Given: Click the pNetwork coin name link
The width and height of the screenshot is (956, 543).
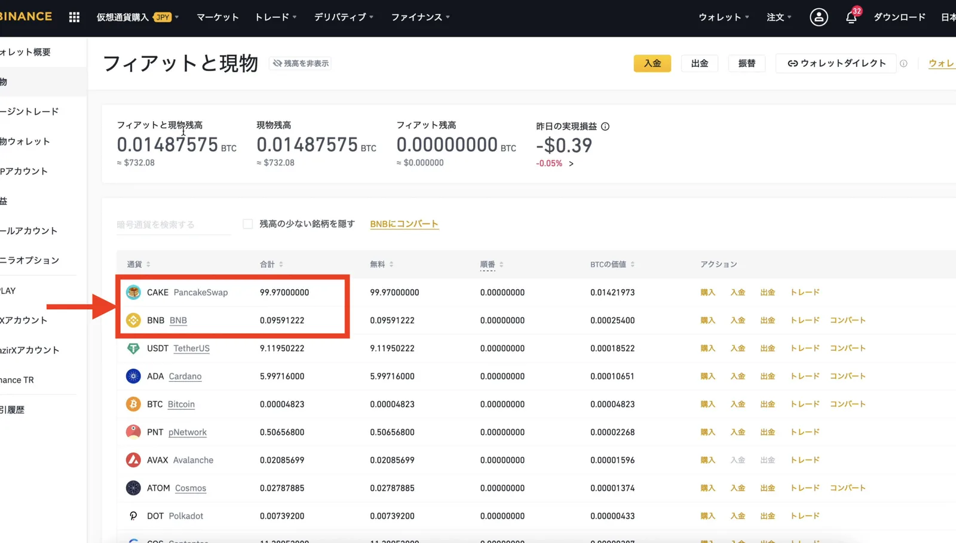Looking at the screenshot, I should [x=188, y=432].
